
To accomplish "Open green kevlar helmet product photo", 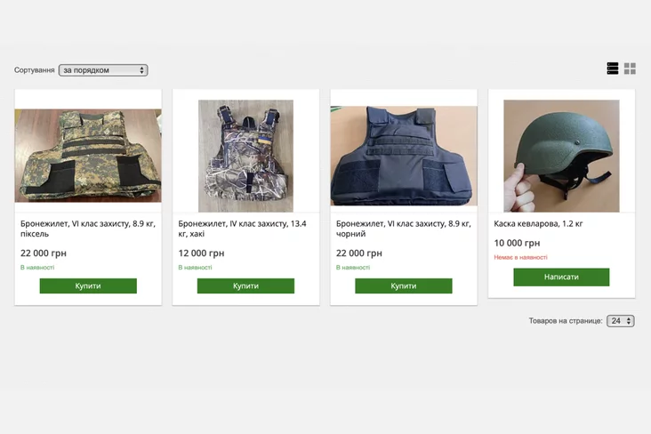I will pyautogui.click(x=561, y=156).
